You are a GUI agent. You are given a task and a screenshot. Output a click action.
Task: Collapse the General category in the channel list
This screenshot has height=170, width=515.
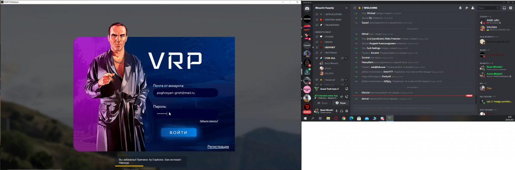(x=330, y=80)
